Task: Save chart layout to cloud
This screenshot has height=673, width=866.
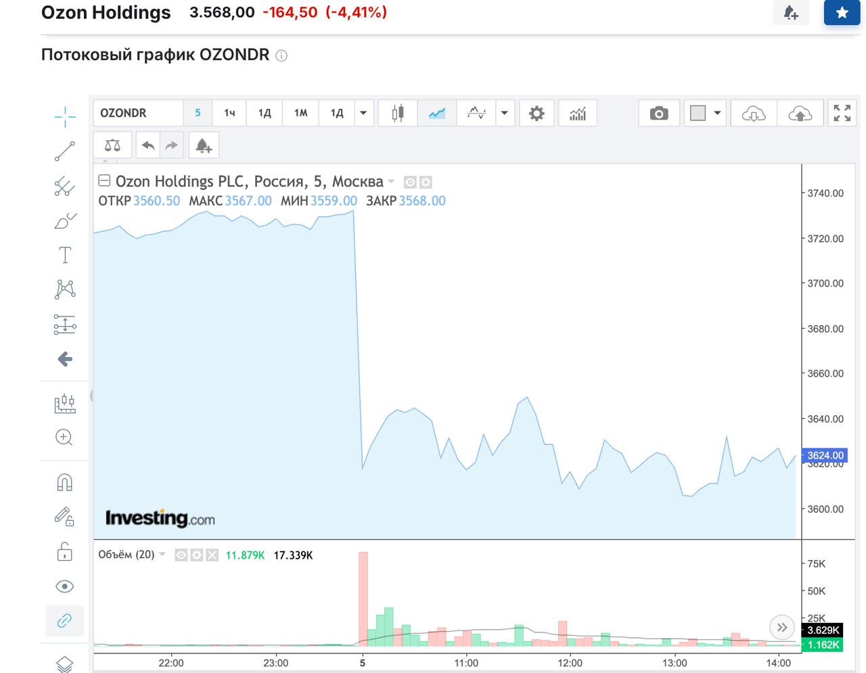Action: pyautogui.click(x=800, y=114)
